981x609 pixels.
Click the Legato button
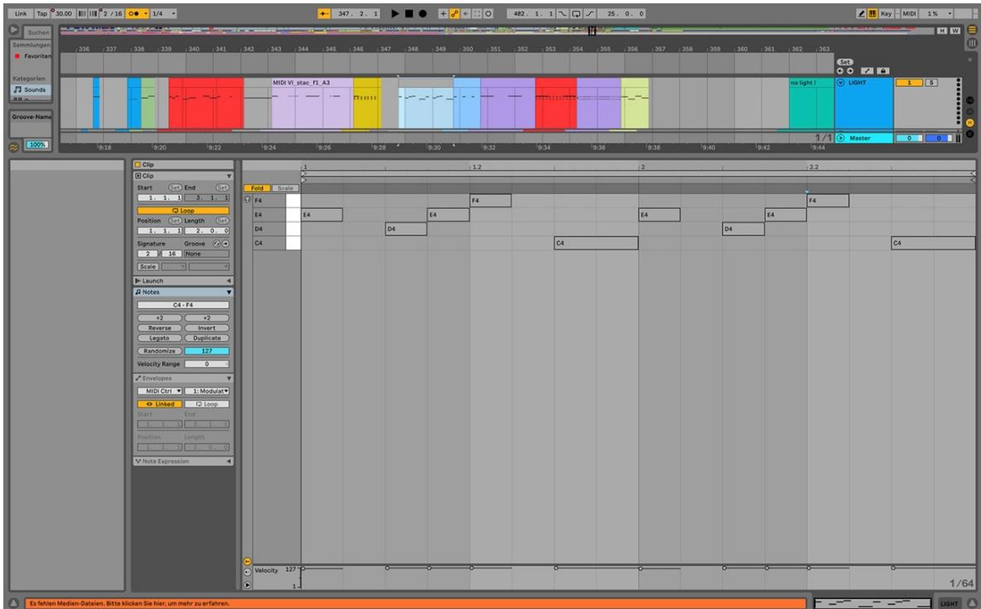point(160,338)
